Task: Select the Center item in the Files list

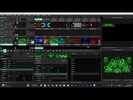Action: 73,72
